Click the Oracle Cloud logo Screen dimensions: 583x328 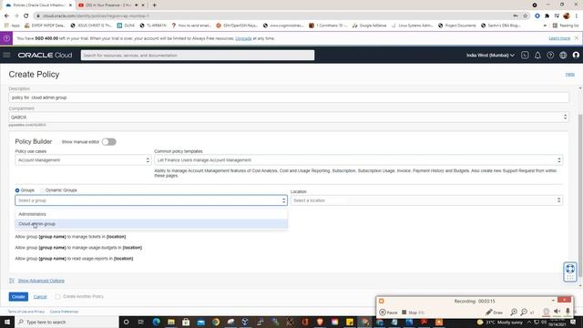tap(45, 55)
